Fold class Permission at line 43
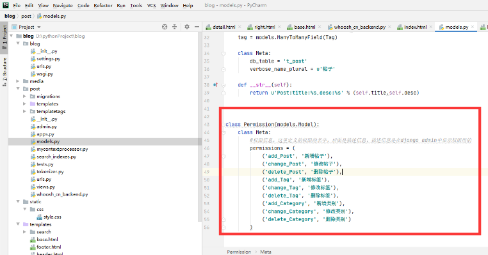The image size is (488, 255). (224, 125)
